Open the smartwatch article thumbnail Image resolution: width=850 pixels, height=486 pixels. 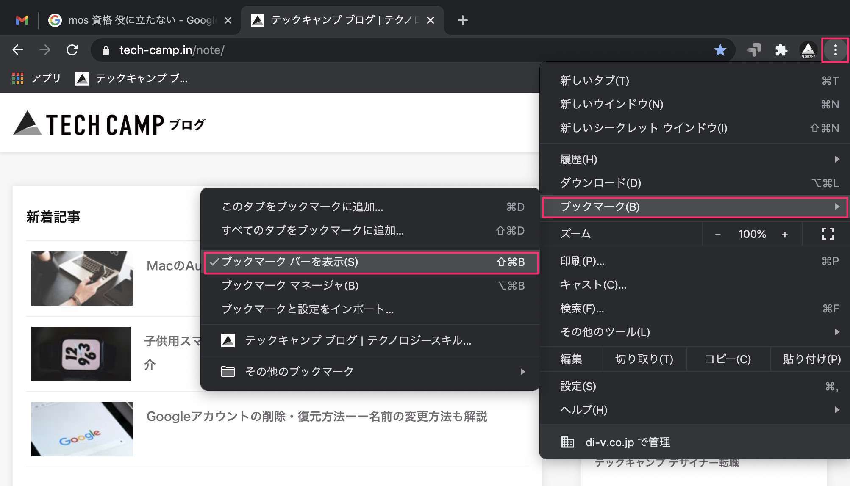click(x=81, y=354)
